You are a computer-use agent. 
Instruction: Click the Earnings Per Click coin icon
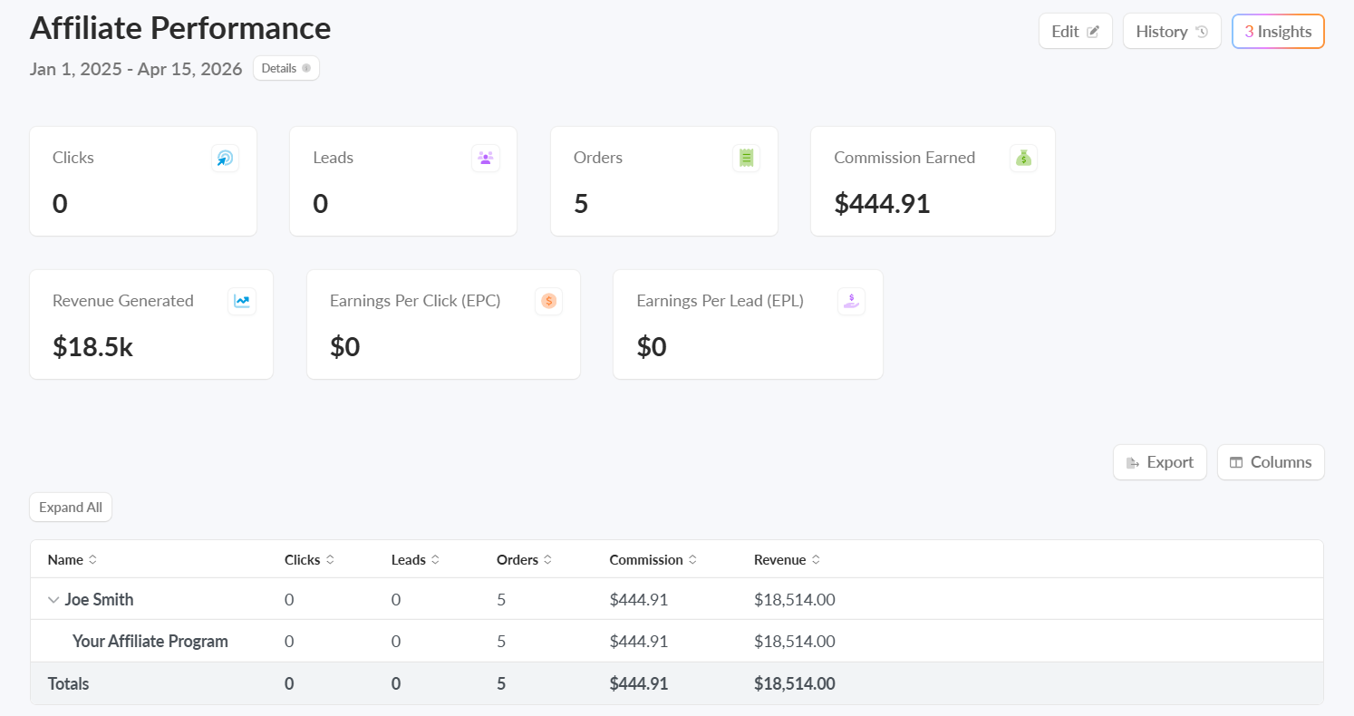click(548, 302)
